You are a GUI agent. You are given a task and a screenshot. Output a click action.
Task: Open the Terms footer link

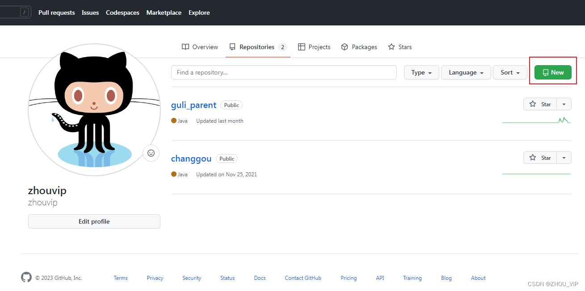121,278
